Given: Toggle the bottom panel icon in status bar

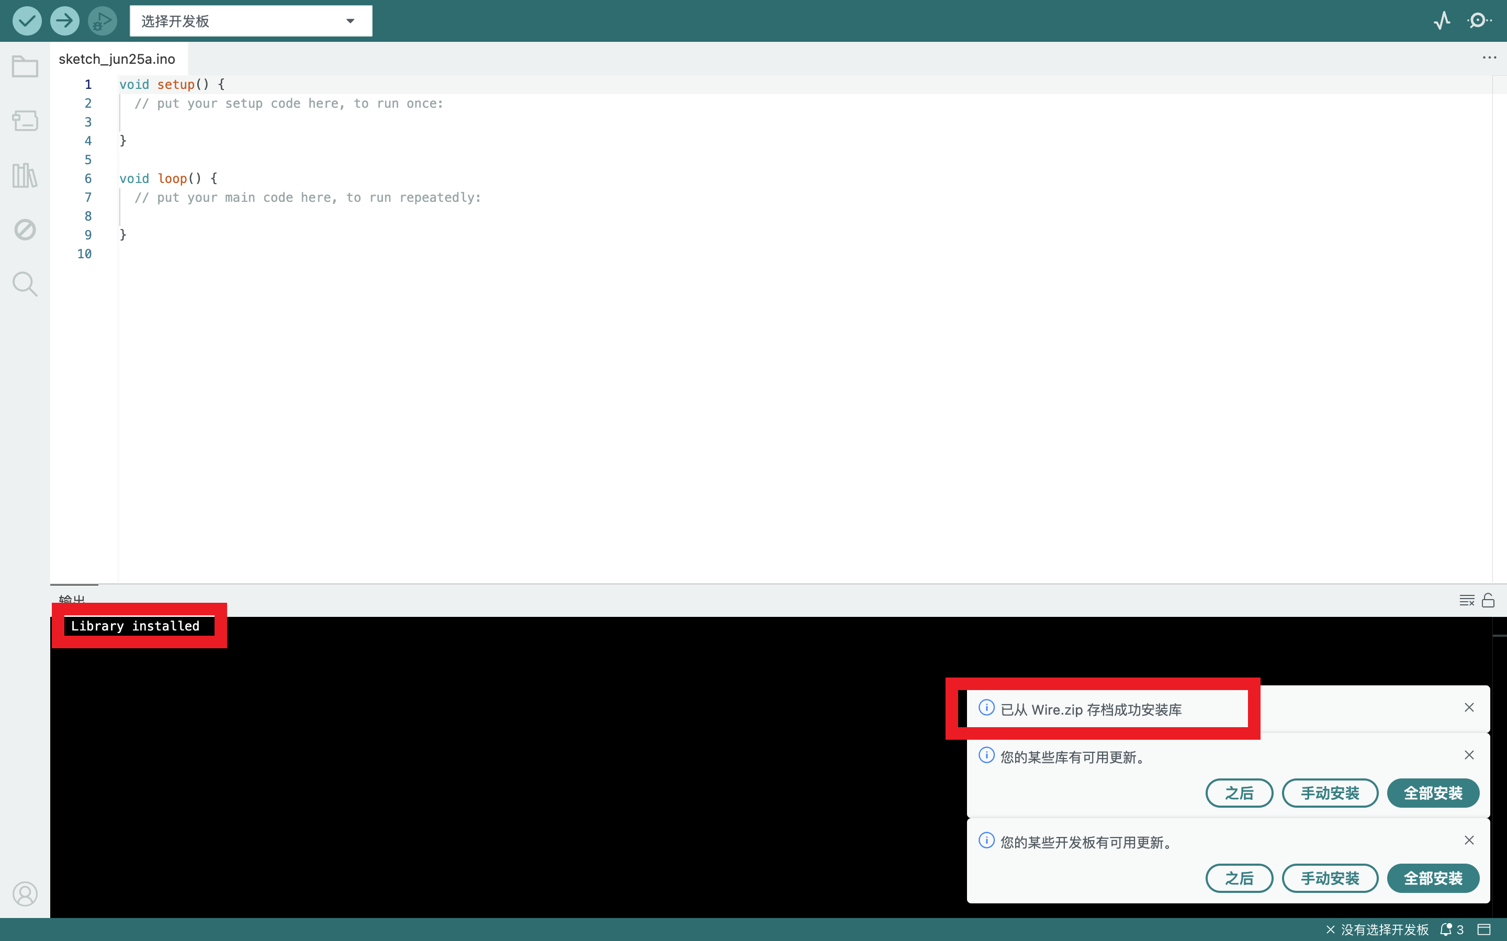Looking at the screenshot, I should [1484, 930].
